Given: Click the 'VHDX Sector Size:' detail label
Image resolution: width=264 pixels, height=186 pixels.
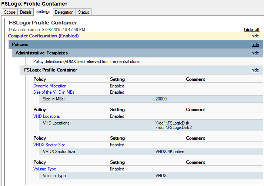Looking at the screenshot, I should coord(60,152).
